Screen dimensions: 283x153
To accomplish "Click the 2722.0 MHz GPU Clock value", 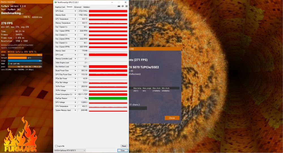I will click(x=83, y=11).
